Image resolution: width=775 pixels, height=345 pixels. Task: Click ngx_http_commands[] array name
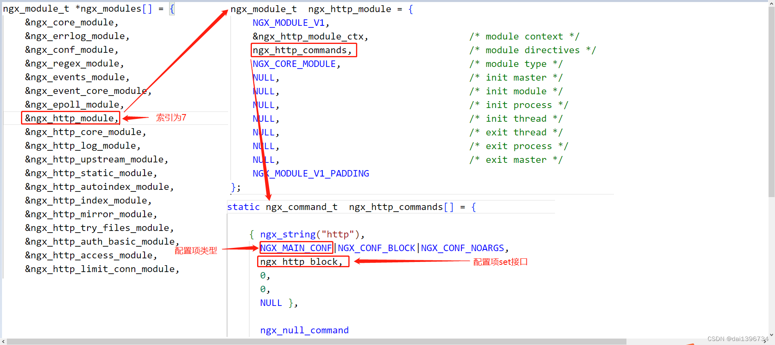401,207
